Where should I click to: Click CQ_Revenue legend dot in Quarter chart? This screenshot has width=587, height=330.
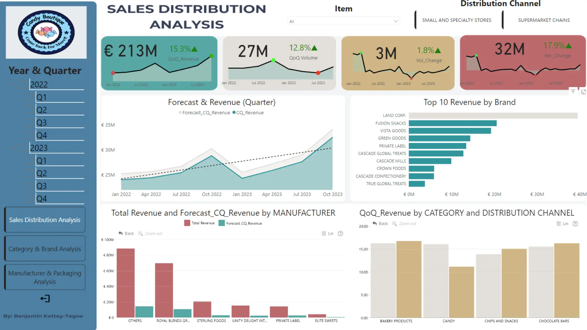coord(234,112)
